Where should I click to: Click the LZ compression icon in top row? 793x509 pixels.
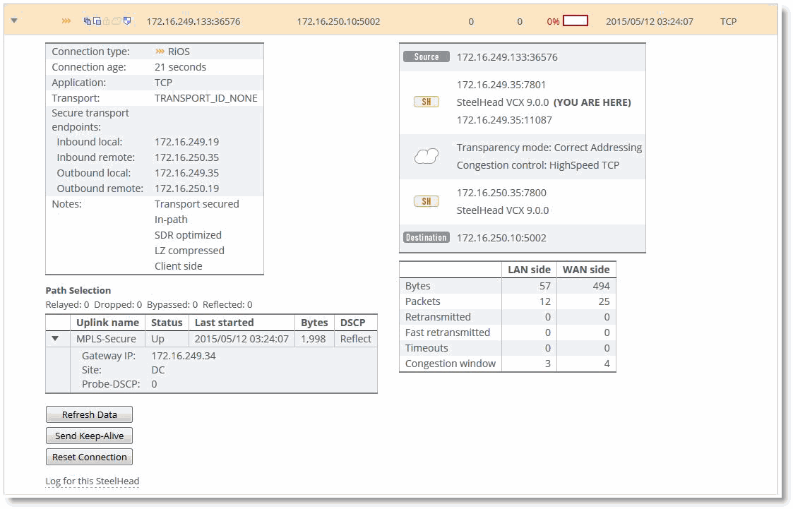97,21
